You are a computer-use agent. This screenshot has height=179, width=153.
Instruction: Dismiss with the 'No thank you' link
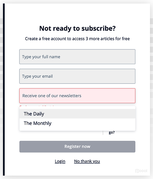pyautogui.click(x=87, y=161)
